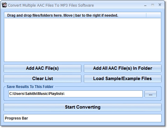Click the app icon in title bar
This screenshot has height=128, width=167.
[x=4, y=5]
